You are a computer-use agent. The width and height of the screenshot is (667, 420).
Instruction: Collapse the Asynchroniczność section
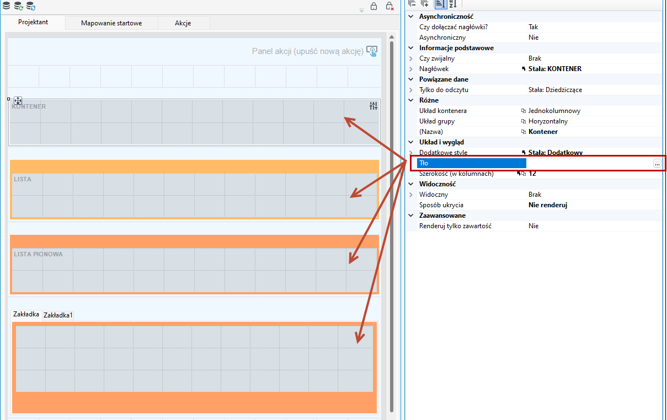click(x=410, y=17)
